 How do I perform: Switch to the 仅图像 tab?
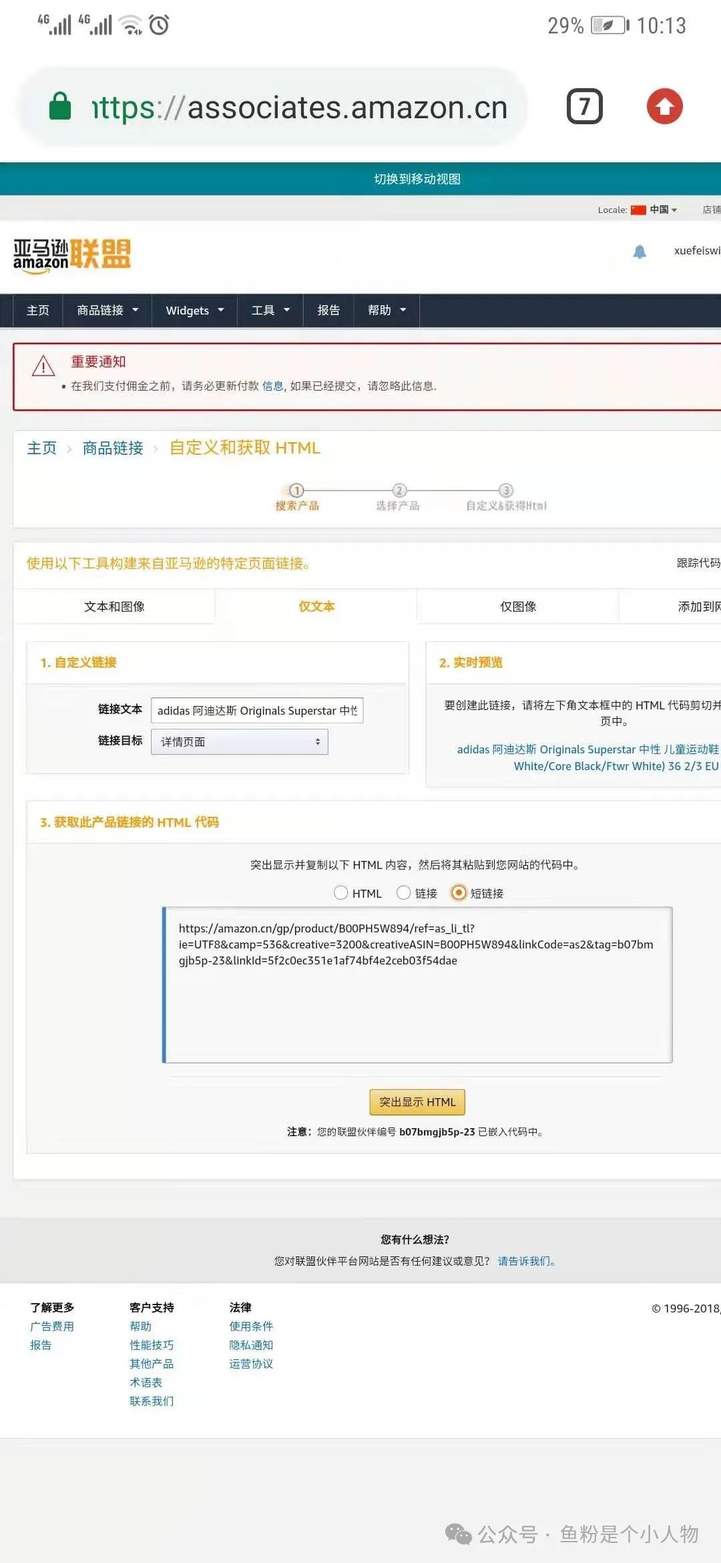(x=518, y=606)
